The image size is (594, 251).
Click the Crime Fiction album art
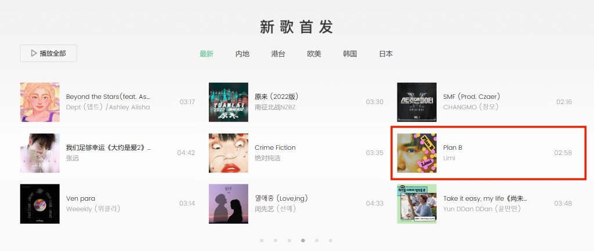coord(229,153)
